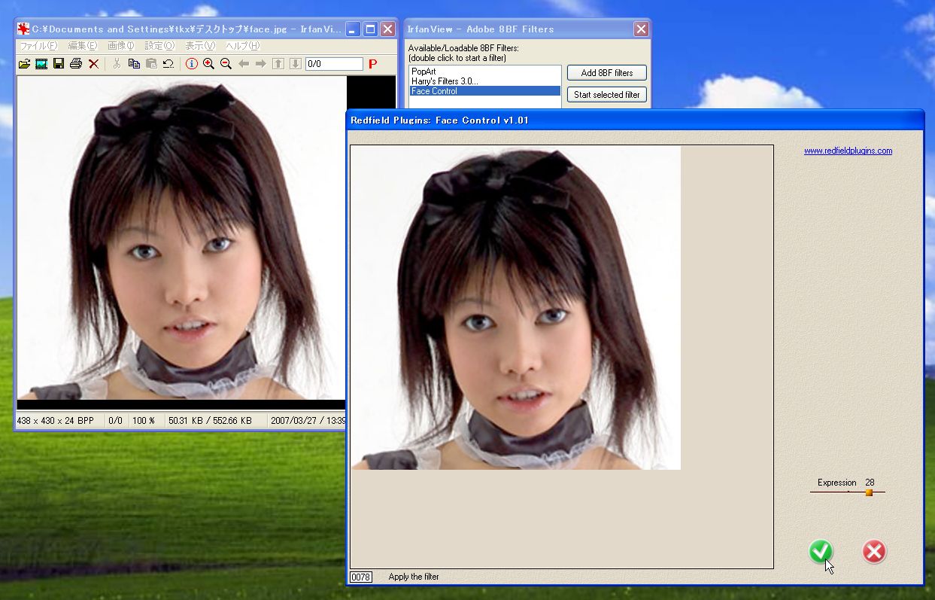Click the Zoom out magnifier icon

(226, 64)
